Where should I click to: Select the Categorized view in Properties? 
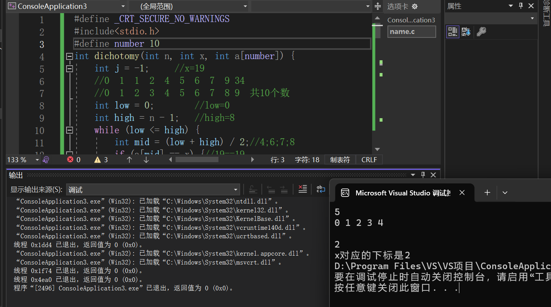(x=453, y=32)
